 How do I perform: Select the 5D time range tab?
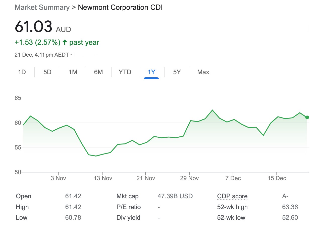[x=47, y=72]
